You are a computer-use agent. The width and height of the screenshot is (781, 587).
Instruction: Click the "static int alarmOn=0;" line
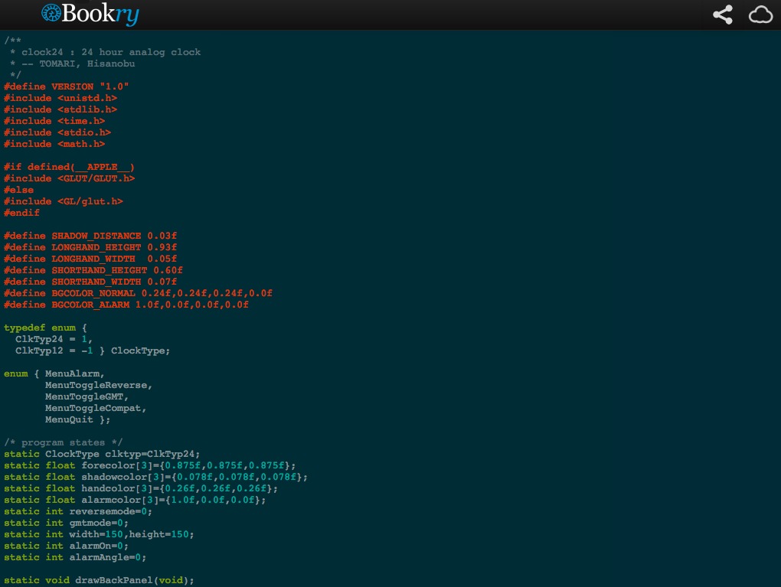click(x=67, y=546)
